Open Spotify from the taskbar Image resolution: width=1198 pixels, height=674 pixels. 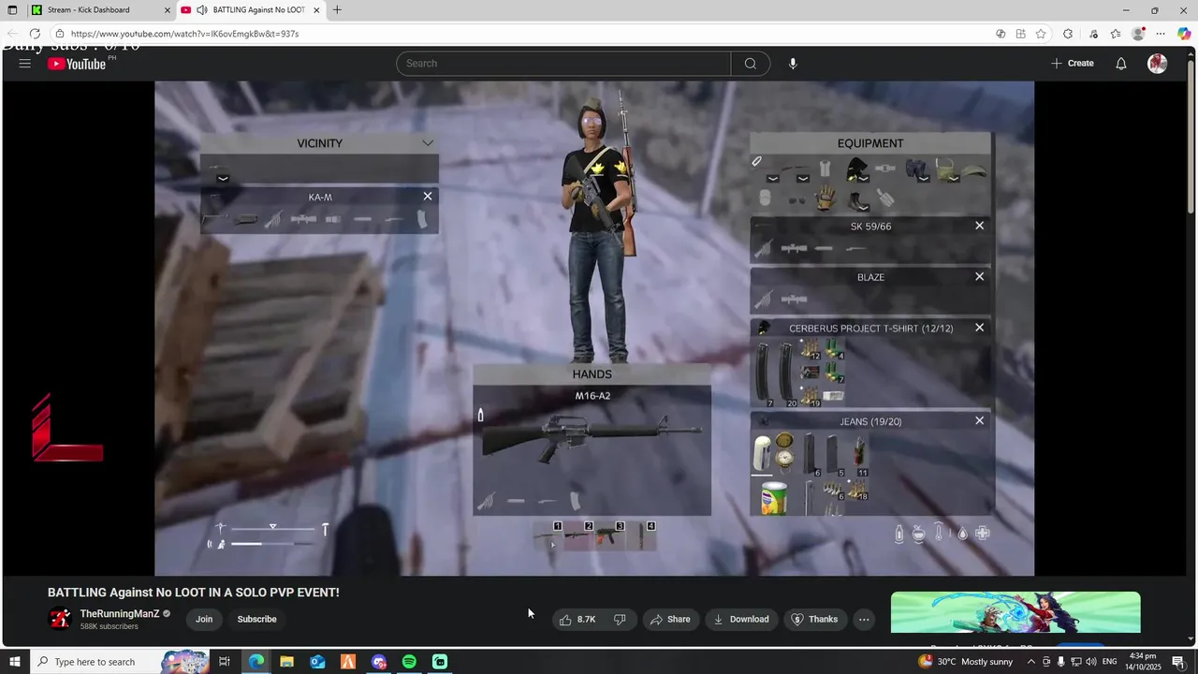(409, 662)
